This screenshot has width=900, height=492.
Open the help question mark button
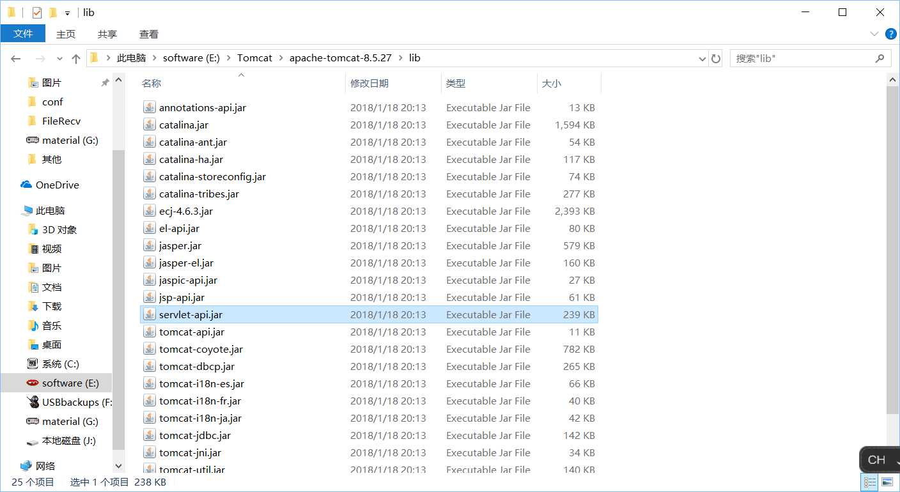pyautogui.click(x=890, y=34)
